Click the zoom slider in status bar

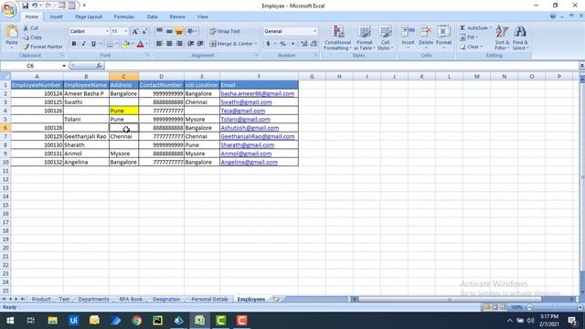pyautogui.click(x=555, y=307)
